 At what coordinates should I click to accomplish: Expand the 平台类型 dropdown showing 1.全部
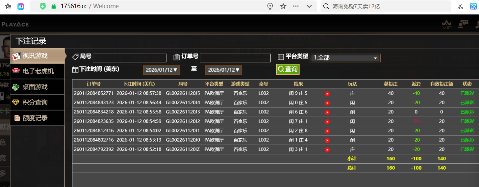345,58
